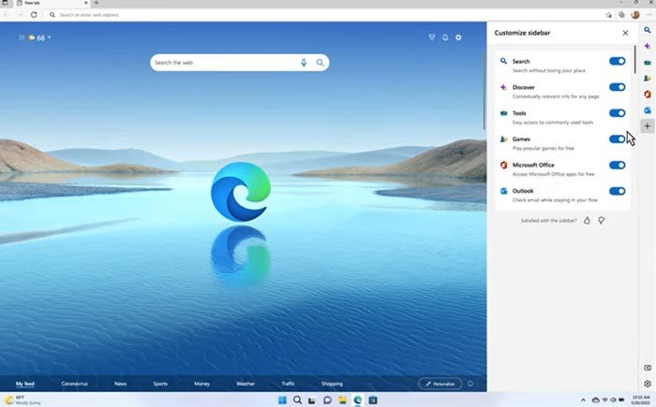Open taskbar Search magnifier
The height and width of the screenshot is (407, 656).
(297, 400)
